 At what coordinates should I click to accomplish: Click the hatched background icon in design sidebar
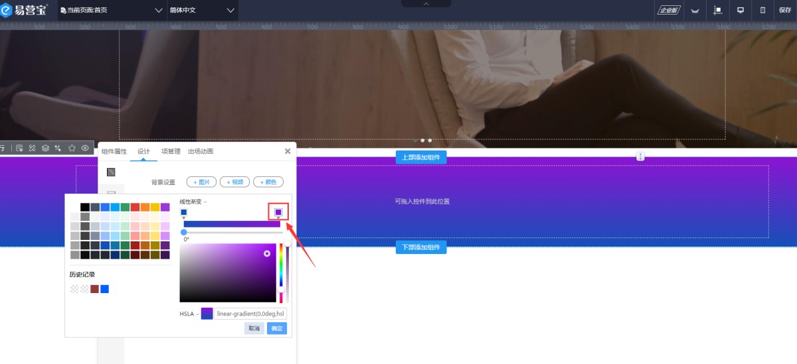[111, 172]
